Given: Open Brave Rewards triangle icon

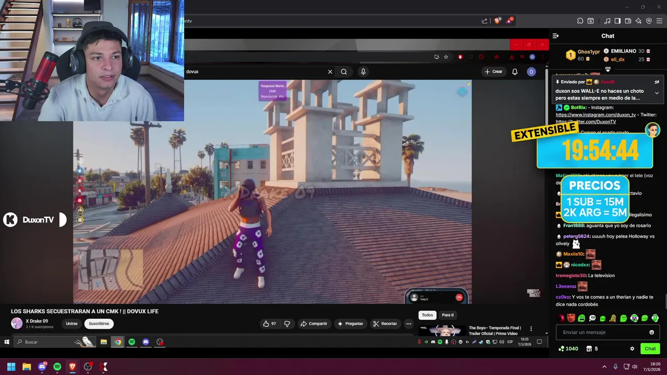Looking at the screenshot, I should 510,21.
